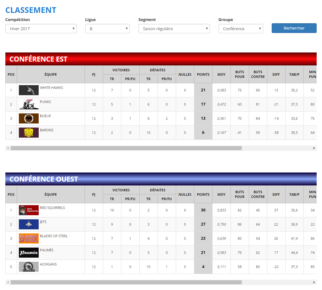This screenshot has height=290, width=322.
Task: Click the White Hawks team logo
Action: pyautogui.click(x=29, y=90)
